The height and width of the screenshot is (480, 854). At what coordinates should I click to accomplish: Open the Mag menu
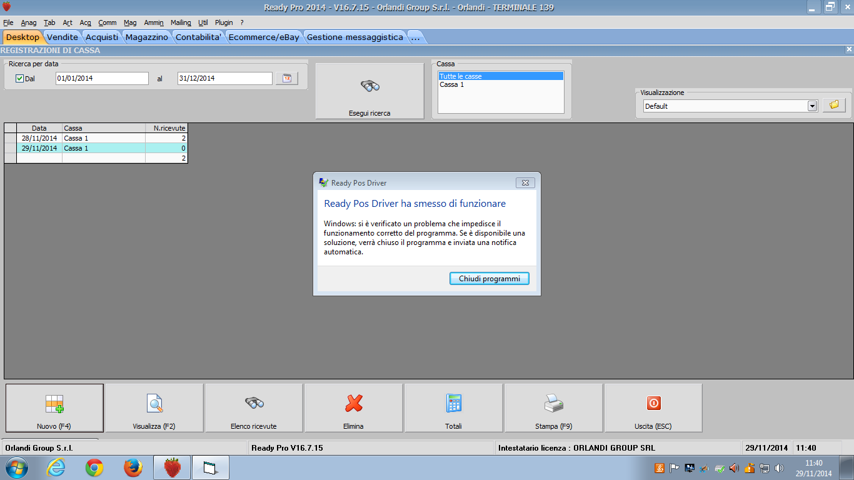point(130,22)
